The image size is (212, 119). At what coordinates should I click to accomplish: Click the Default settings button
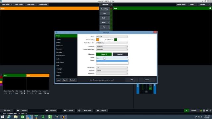[x=73, y=80]
